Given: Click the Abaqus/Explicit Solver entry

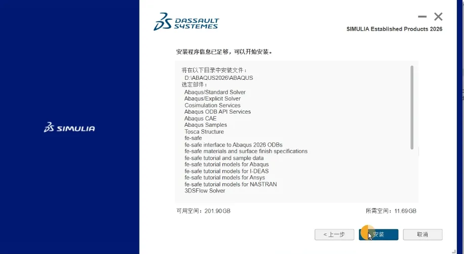Looking at the screenshot, I should click(212, 99).
